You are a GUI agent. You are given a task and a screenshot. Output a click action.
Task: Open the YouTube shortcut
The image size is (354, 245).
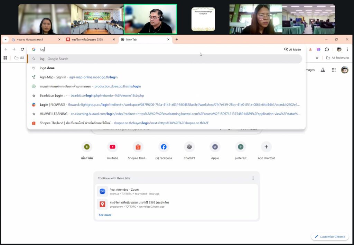(x=112, y=147)
